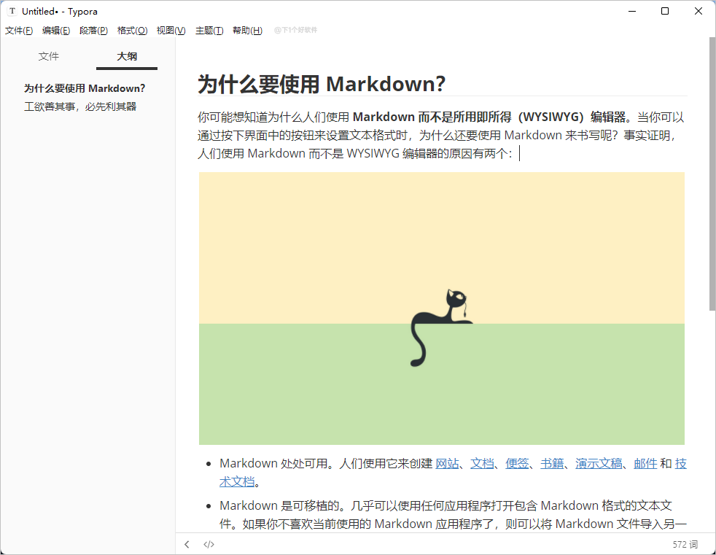
Task: Follow the 网站 link
Action: pyautogui.click(x=447, y=463)
